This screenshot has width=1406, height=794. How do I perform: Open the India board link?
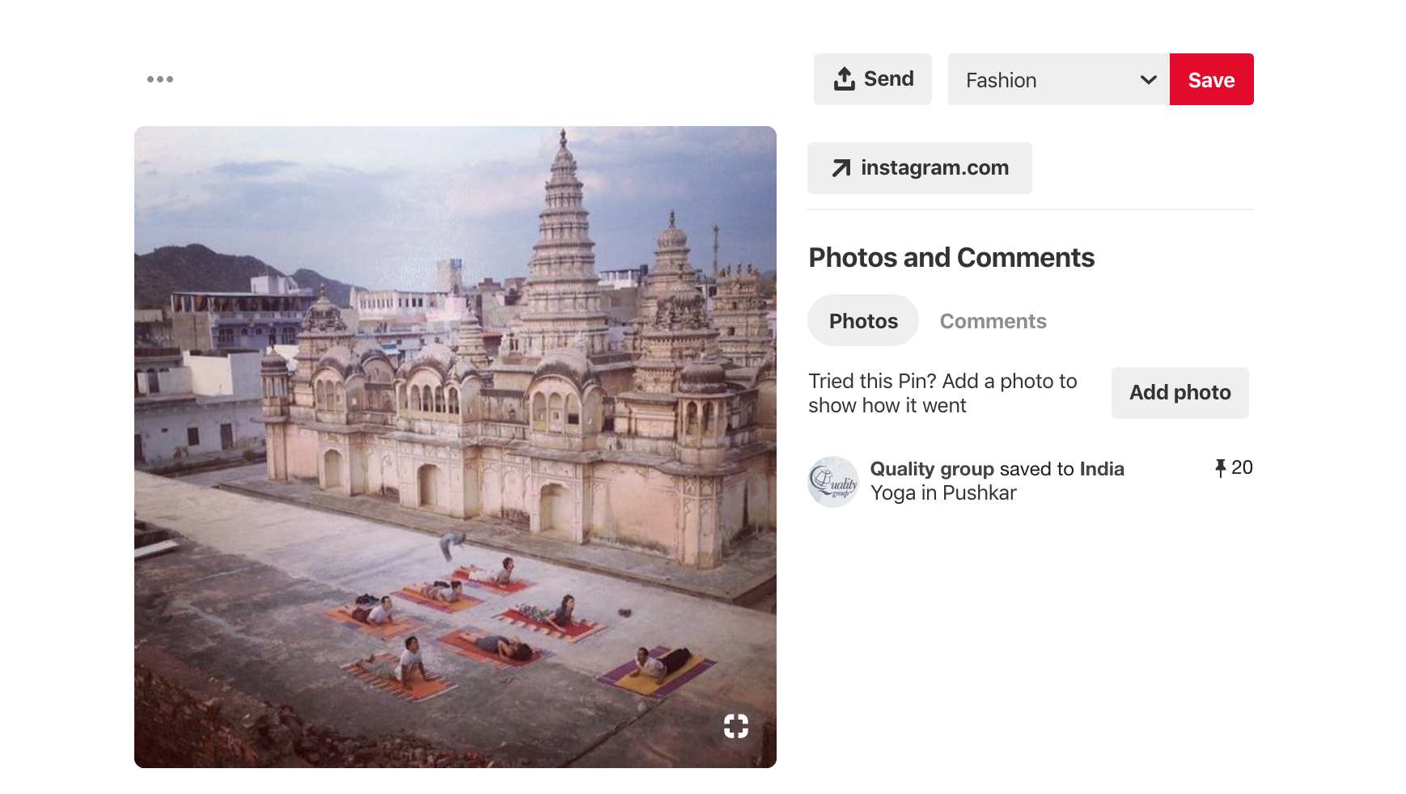coord(1102,469)
